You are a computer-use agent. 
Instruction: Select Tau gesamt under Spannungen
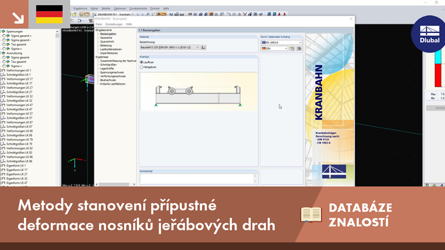(4, 44)
